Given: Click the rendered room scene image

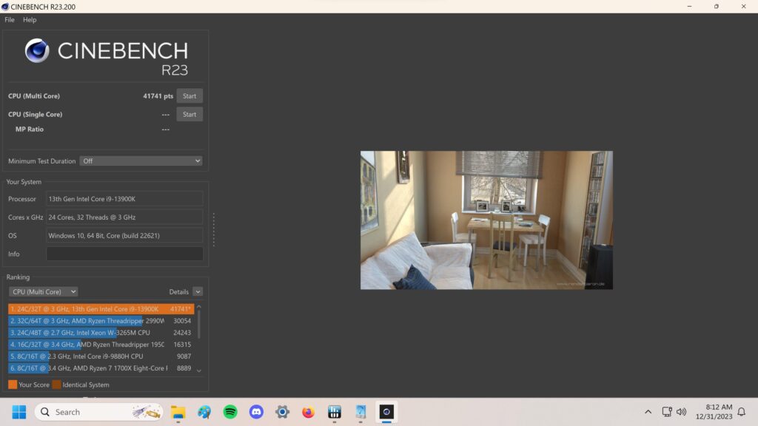Looking at the screenshot, I should pos(486,220).
